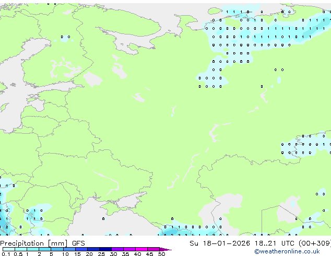Viewport: 331px width, 256px height.
Task: Click the '15' legend scale label
Action: [77, 254]
